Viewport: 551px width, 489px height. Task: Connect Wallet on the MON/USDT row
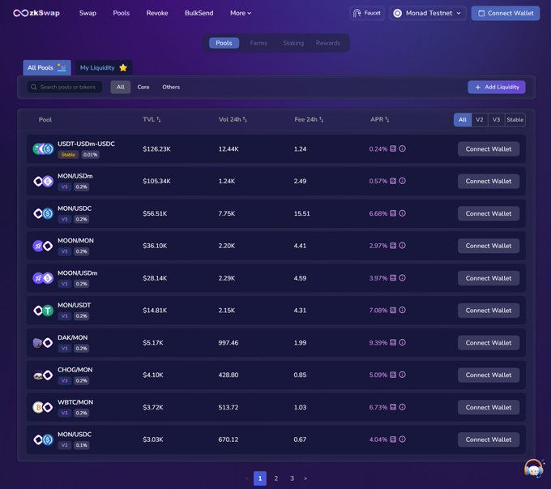pyautogui.click(x=489, y=311)
